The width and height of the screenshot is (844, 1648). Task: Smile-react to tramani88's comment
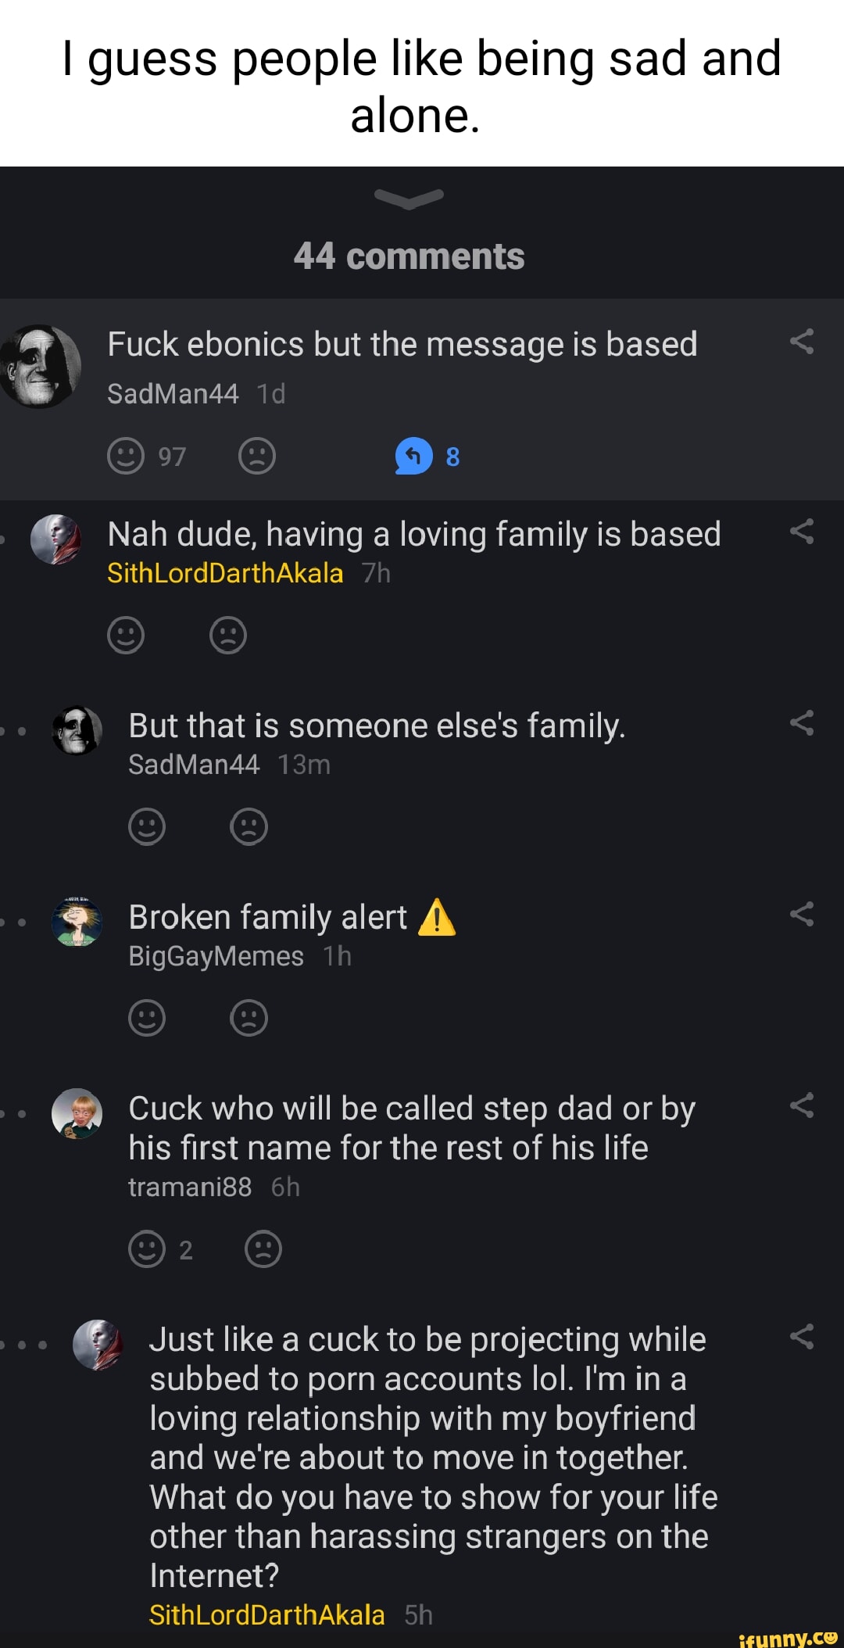[x=147, y=1249]
